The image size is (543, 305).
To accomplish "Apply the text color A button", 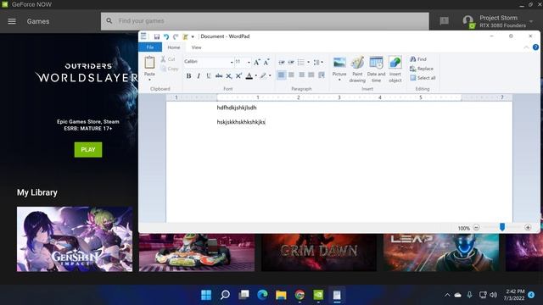I will 249,75.
